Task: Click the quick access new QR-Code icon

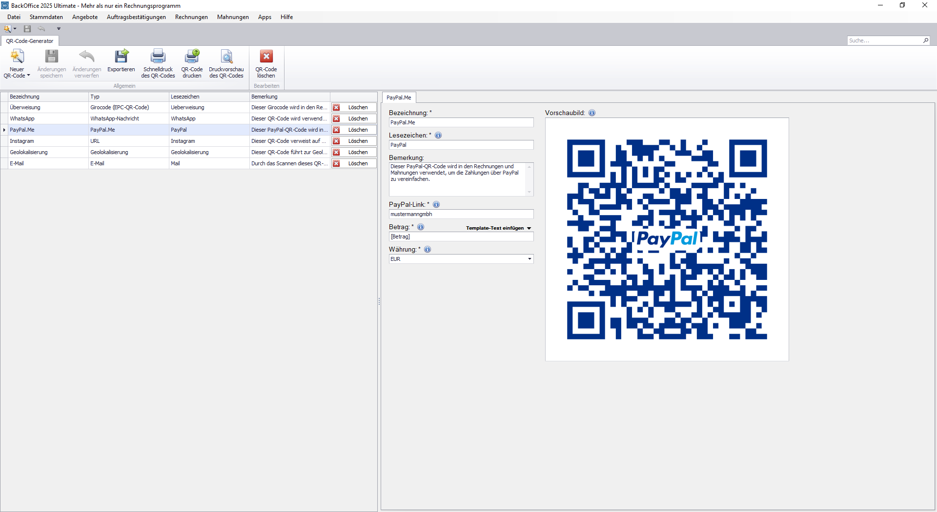Action: tap(7, 29)
